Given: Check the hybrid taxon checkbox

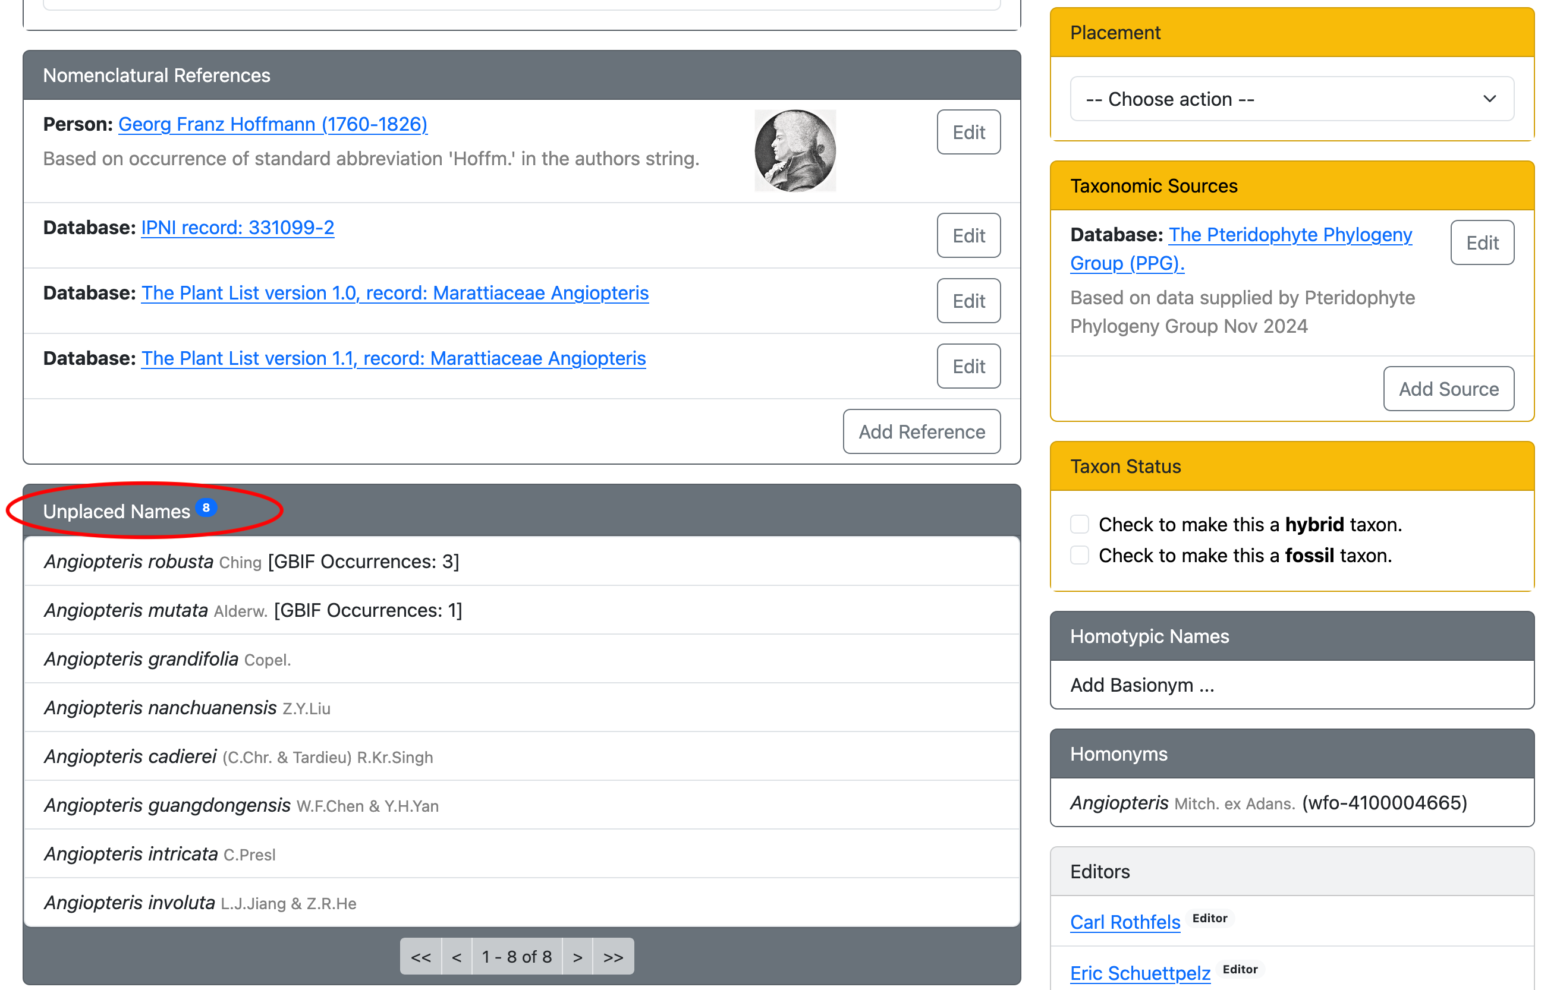Looking at the screenshot, I should (1079, 524).
